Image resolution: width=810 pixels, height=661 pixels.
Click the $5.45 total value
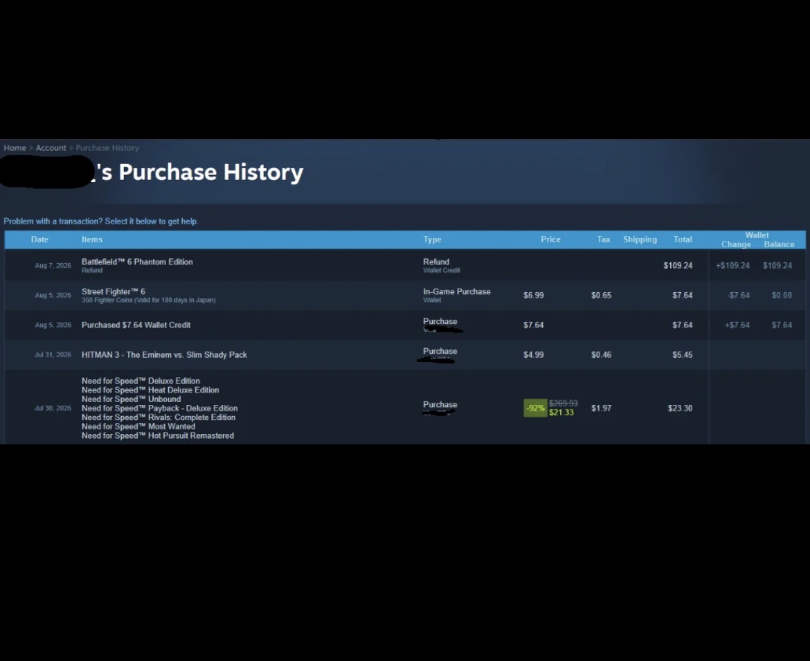coord(683,355)
